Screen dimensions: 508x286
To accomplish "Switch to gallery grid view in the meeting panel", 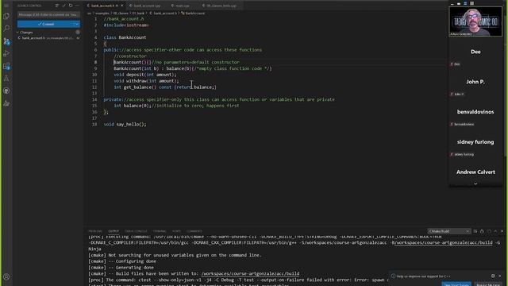I will (472, 3).
